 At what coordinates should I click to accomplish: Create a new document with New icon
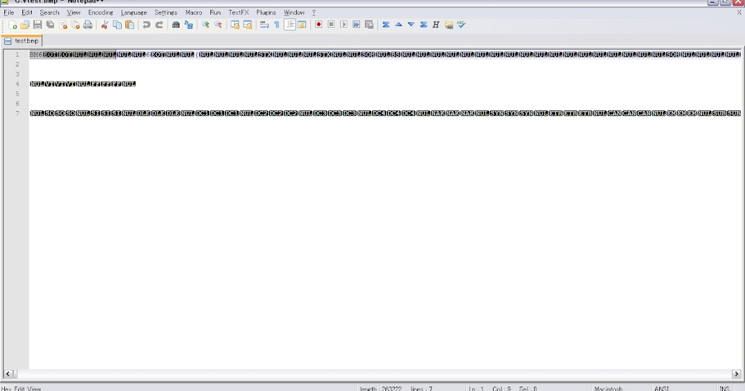coord(13,25)
